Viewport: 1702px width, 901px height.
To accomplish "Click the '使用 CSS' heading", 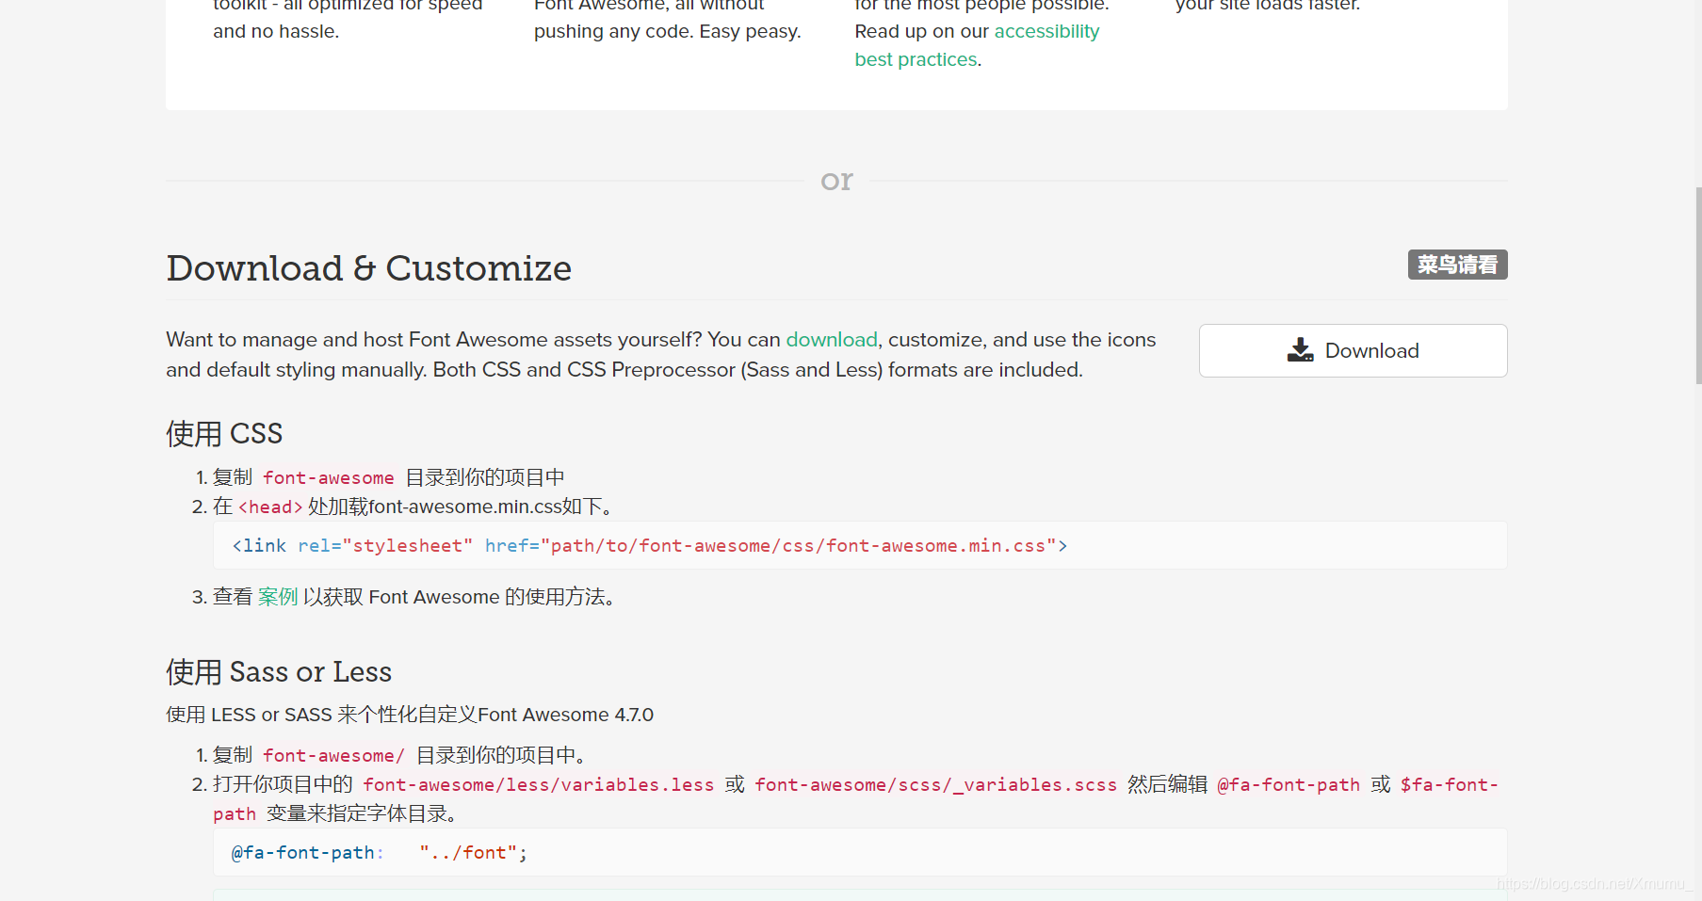I will pos(224,433).
